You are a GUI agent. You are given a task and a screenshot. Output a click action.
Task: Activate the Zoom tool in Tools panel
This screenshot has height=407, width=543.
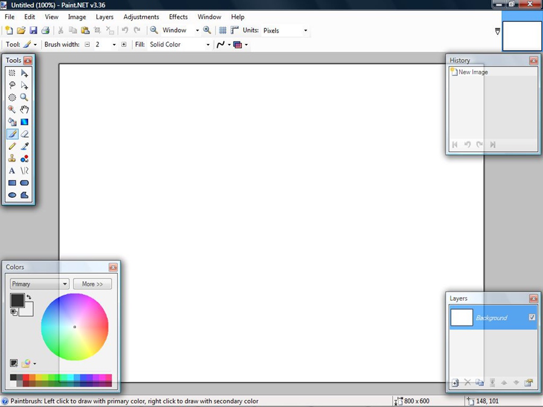[x=25, y=97]
